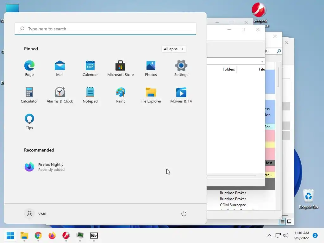Open Firefox from the taskbar

point(52,235)
